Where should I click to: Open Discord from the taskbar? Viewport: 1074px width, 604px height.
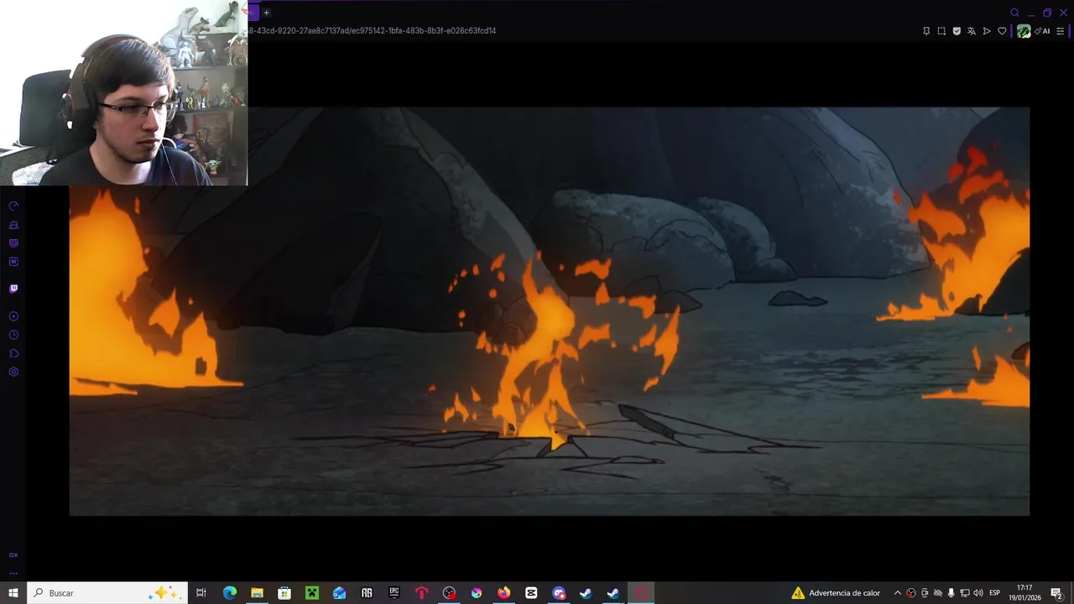coord(559,593)
